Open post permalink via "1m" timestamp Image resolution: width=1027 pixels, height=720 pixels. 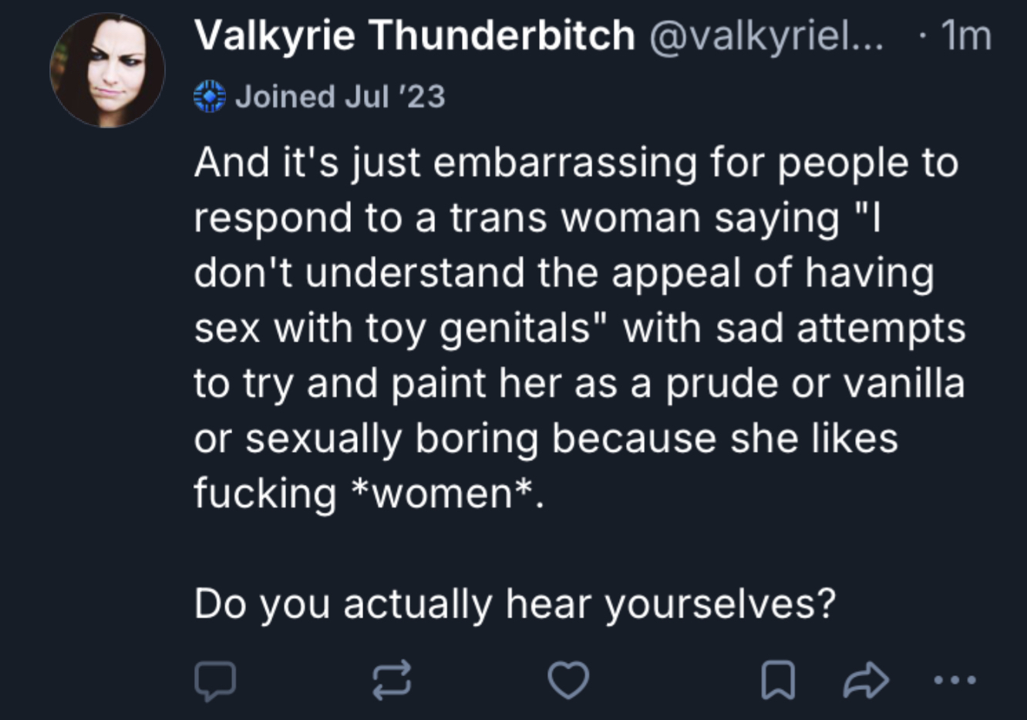click(966, 35)
